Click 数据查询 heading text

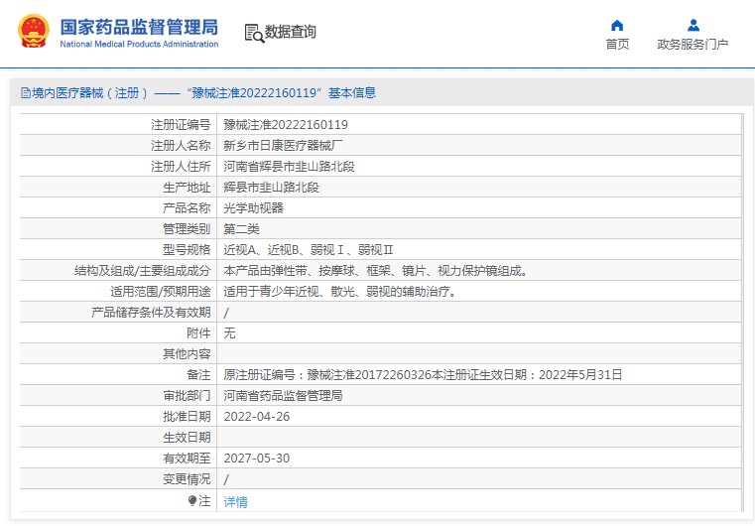pyautogui.click(x=291, y=32)
